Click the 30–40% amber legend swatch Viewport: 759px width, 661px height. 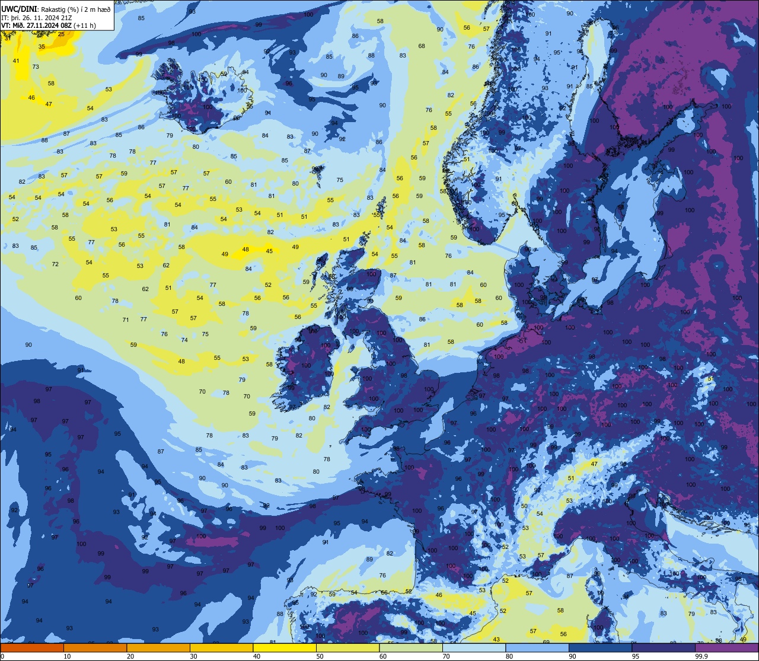coord(221,648)
